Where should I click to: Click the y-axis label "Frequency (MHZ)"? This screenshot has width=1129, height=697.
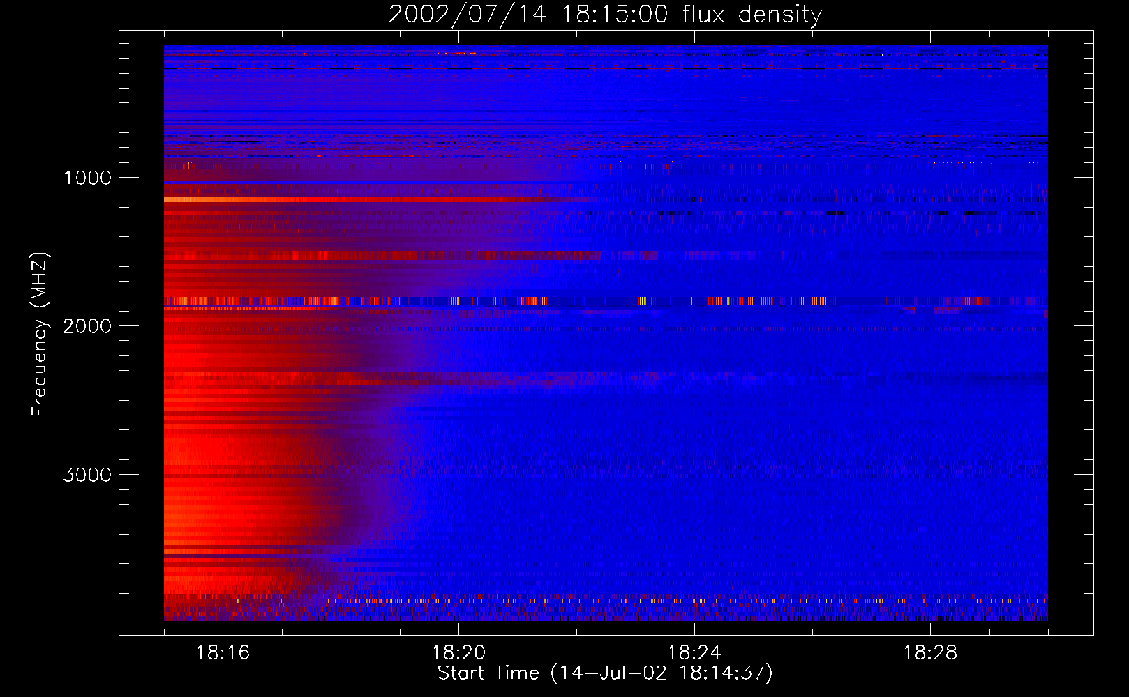coord(40,335)
